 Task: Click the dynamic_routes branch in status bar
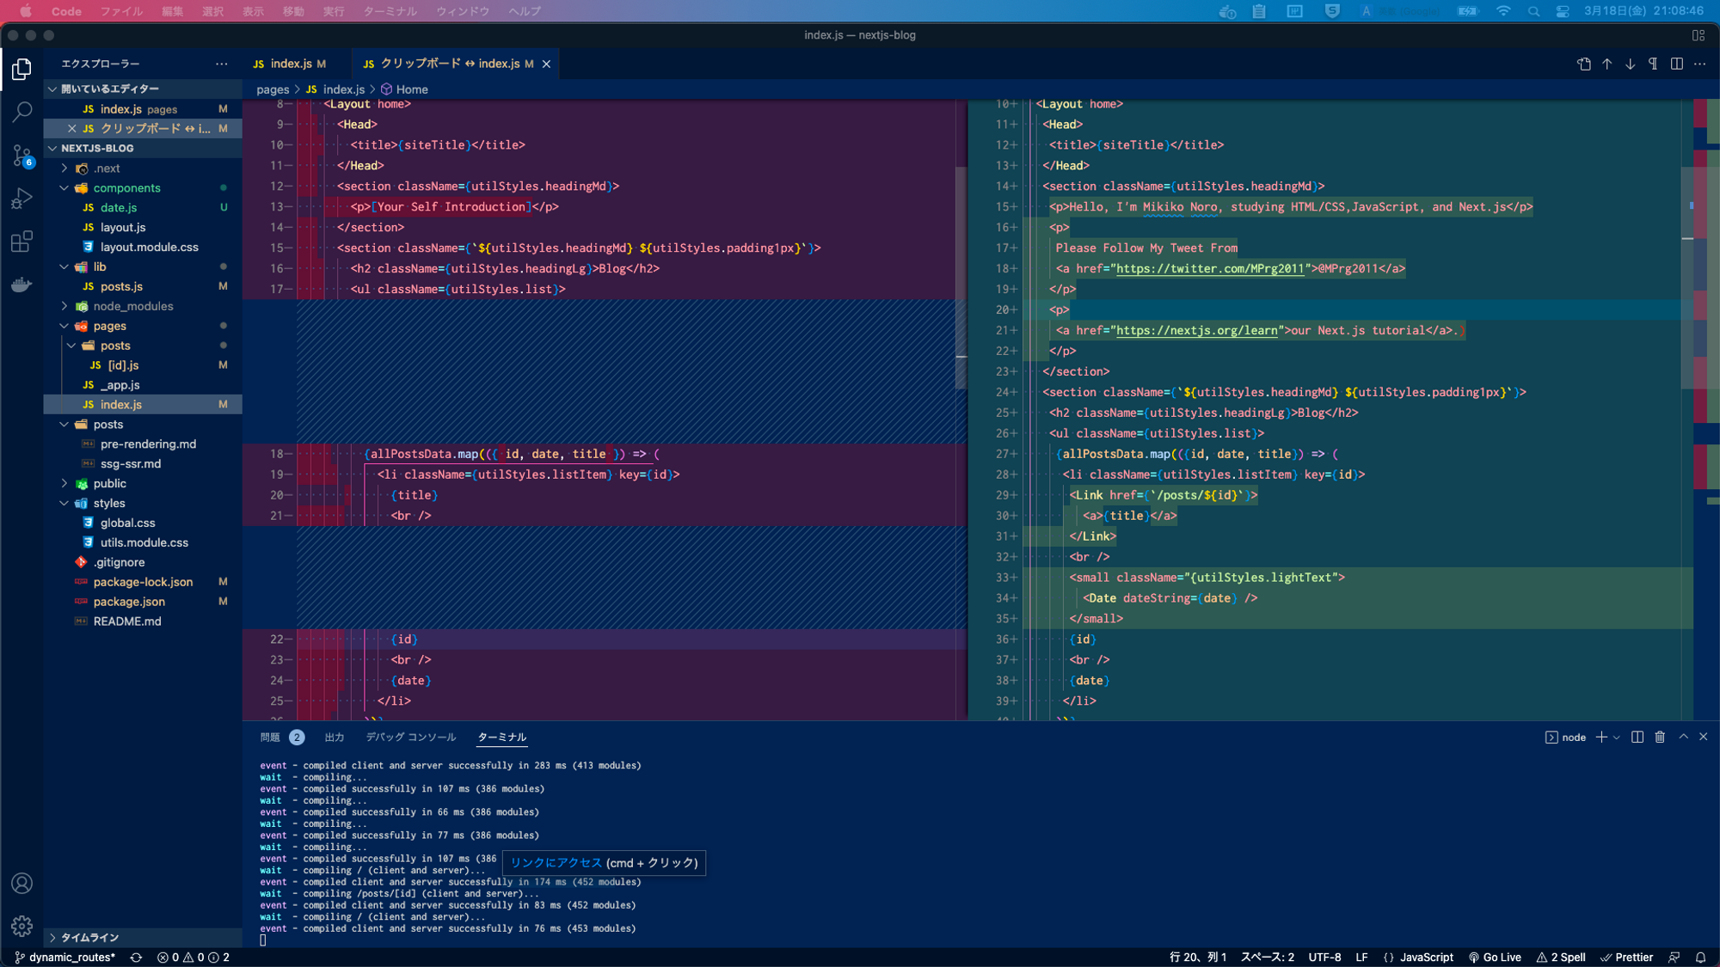coord(65,957)
